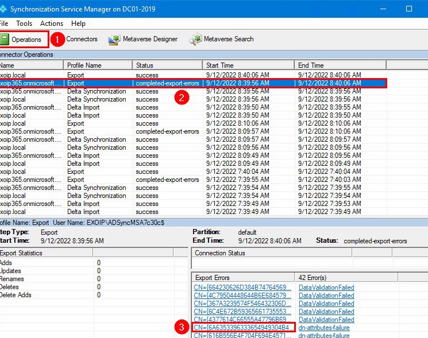
Task: Open the first DataValidationFailed error link
Action: pos(326,288)
